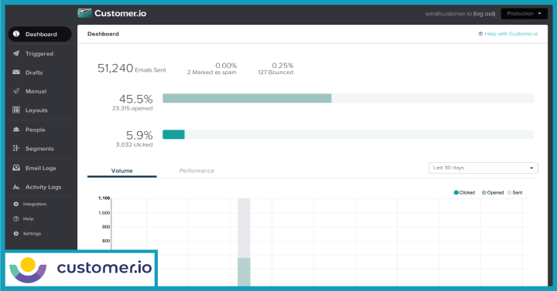557x291 pixels.
Task: Open Segments label in sidebar
Action: click(x=39, y=148)
